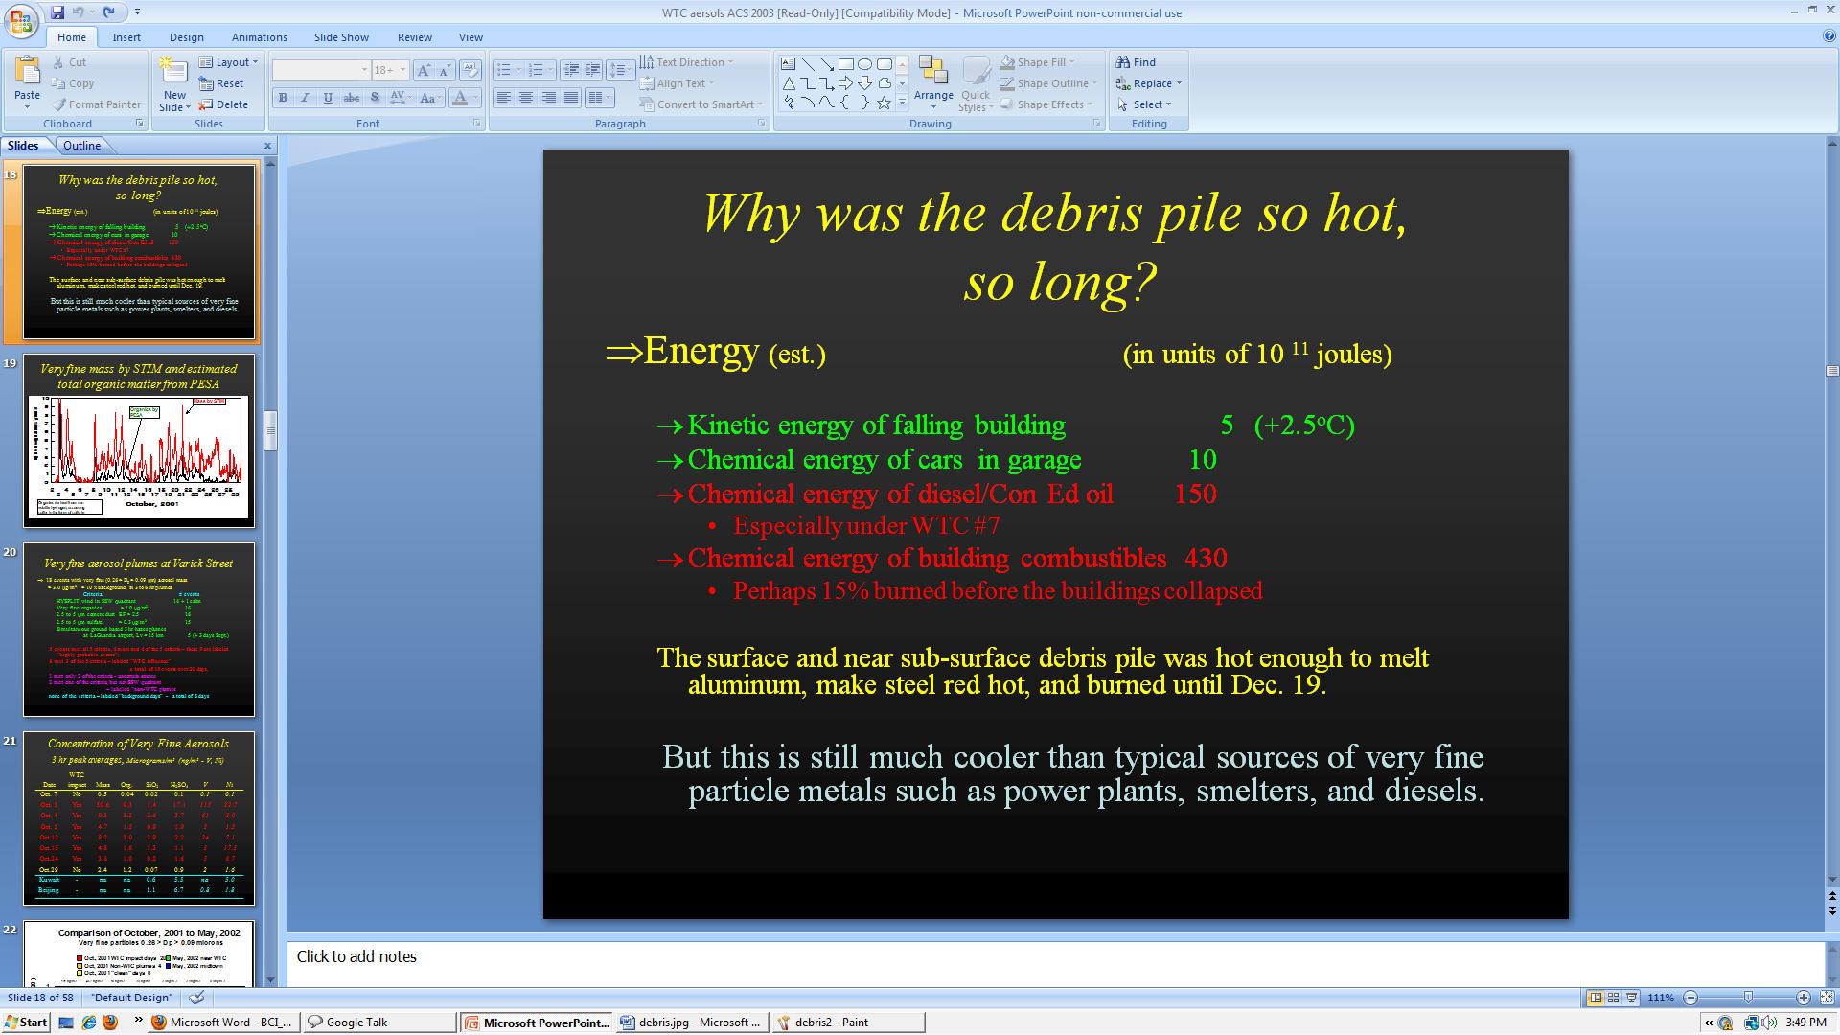1840x1035 pixels.
Task: Switch to Slide Sorter view icon
Action: coord(1613,998)
